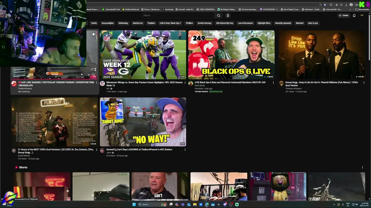The image size is (371, 208).
Task: Select the Kickboxing filter chip
Action: coord(123,23)
